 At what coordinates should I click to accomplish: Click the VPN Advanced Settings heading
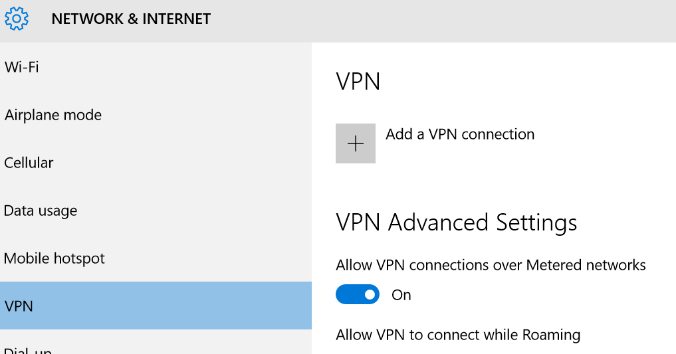[456, 222]
